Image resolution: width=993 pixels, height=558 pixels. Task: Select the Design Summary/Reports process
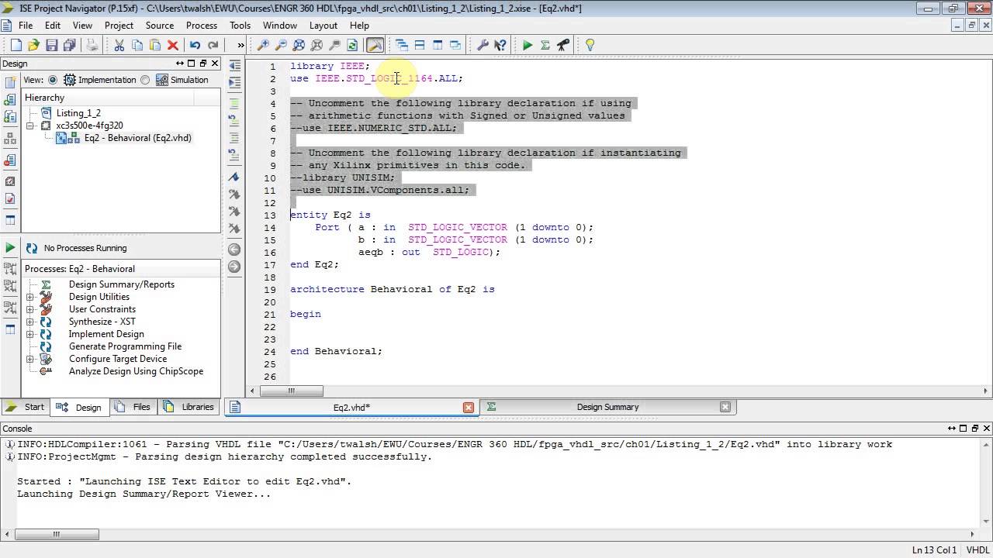point(122,284)
